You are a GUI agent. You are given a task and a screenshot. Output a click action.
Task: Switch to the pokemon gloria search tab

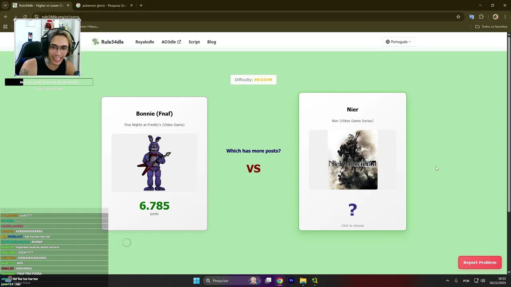point(104,6)
